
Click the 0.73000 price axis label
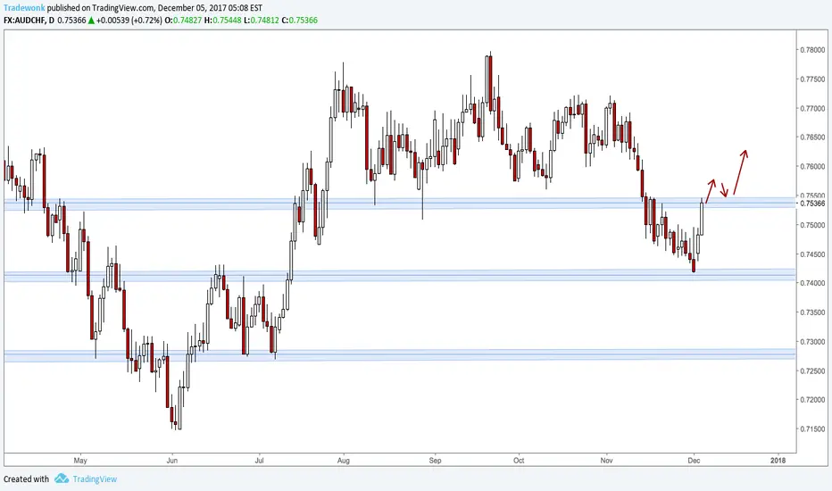[812, 342]
